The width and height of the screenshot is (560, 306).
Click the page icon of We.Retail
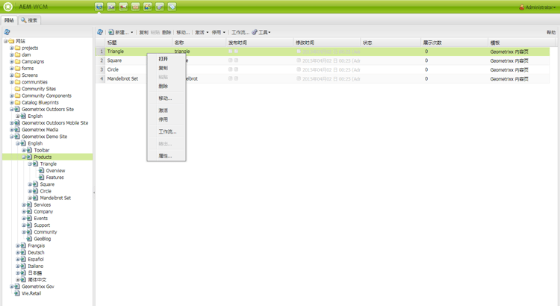click(x=17, y=293)
